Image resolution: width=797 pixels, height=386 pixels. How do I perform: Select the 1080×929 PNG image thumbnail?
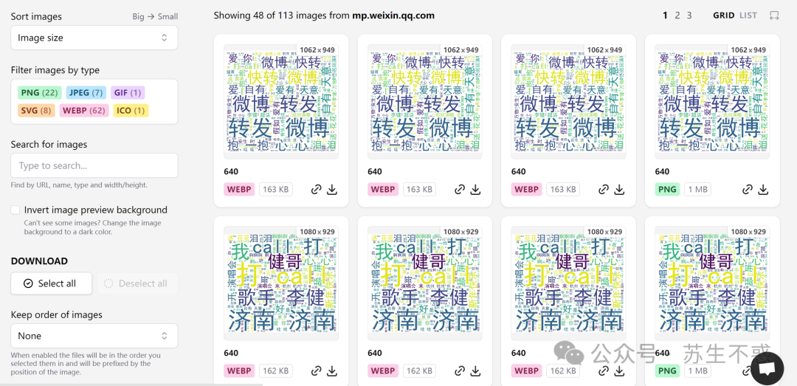pyautogui.click(x=712, y=283)
